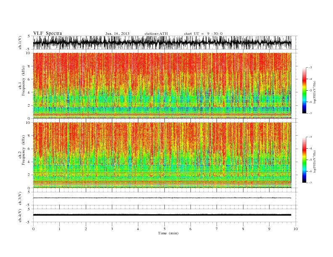Image resolution: width=333 pixels, height=257 pixels.
Task: Click the time axis tick label "7"
Action: [x=217, y=229]
